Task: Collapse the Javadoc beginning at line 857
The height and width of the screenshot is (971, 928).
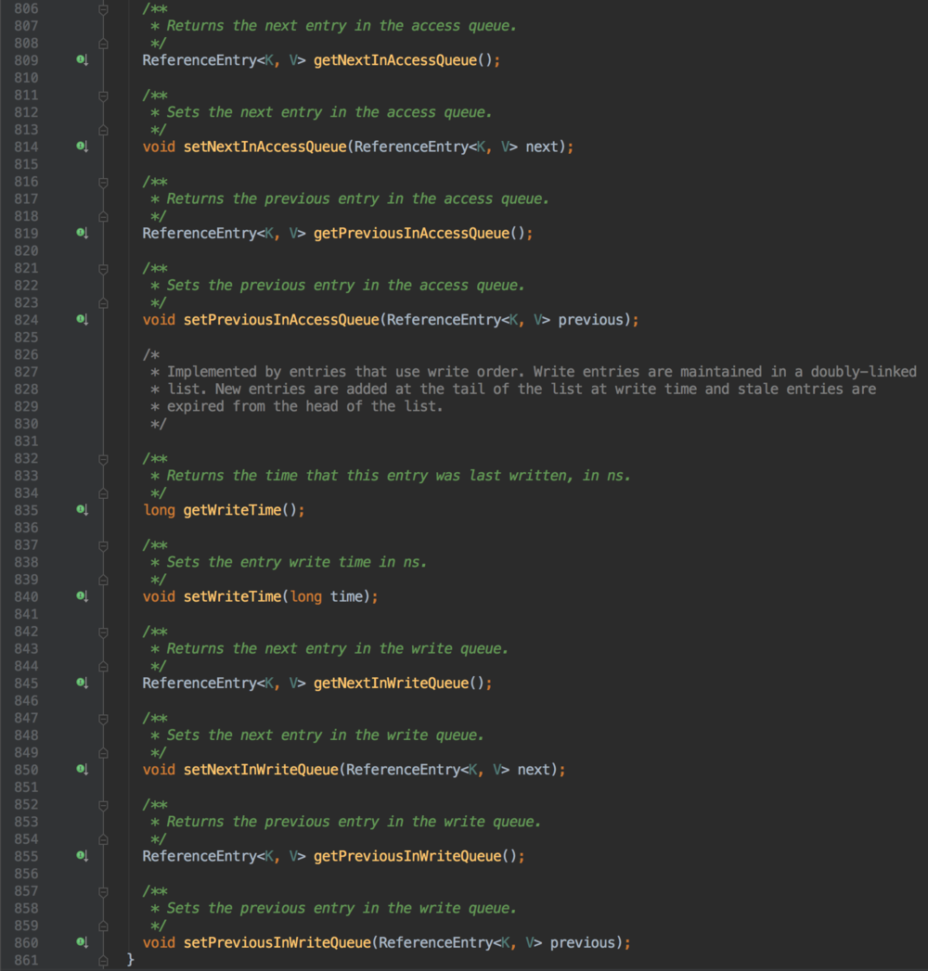Action: point(103,890)
